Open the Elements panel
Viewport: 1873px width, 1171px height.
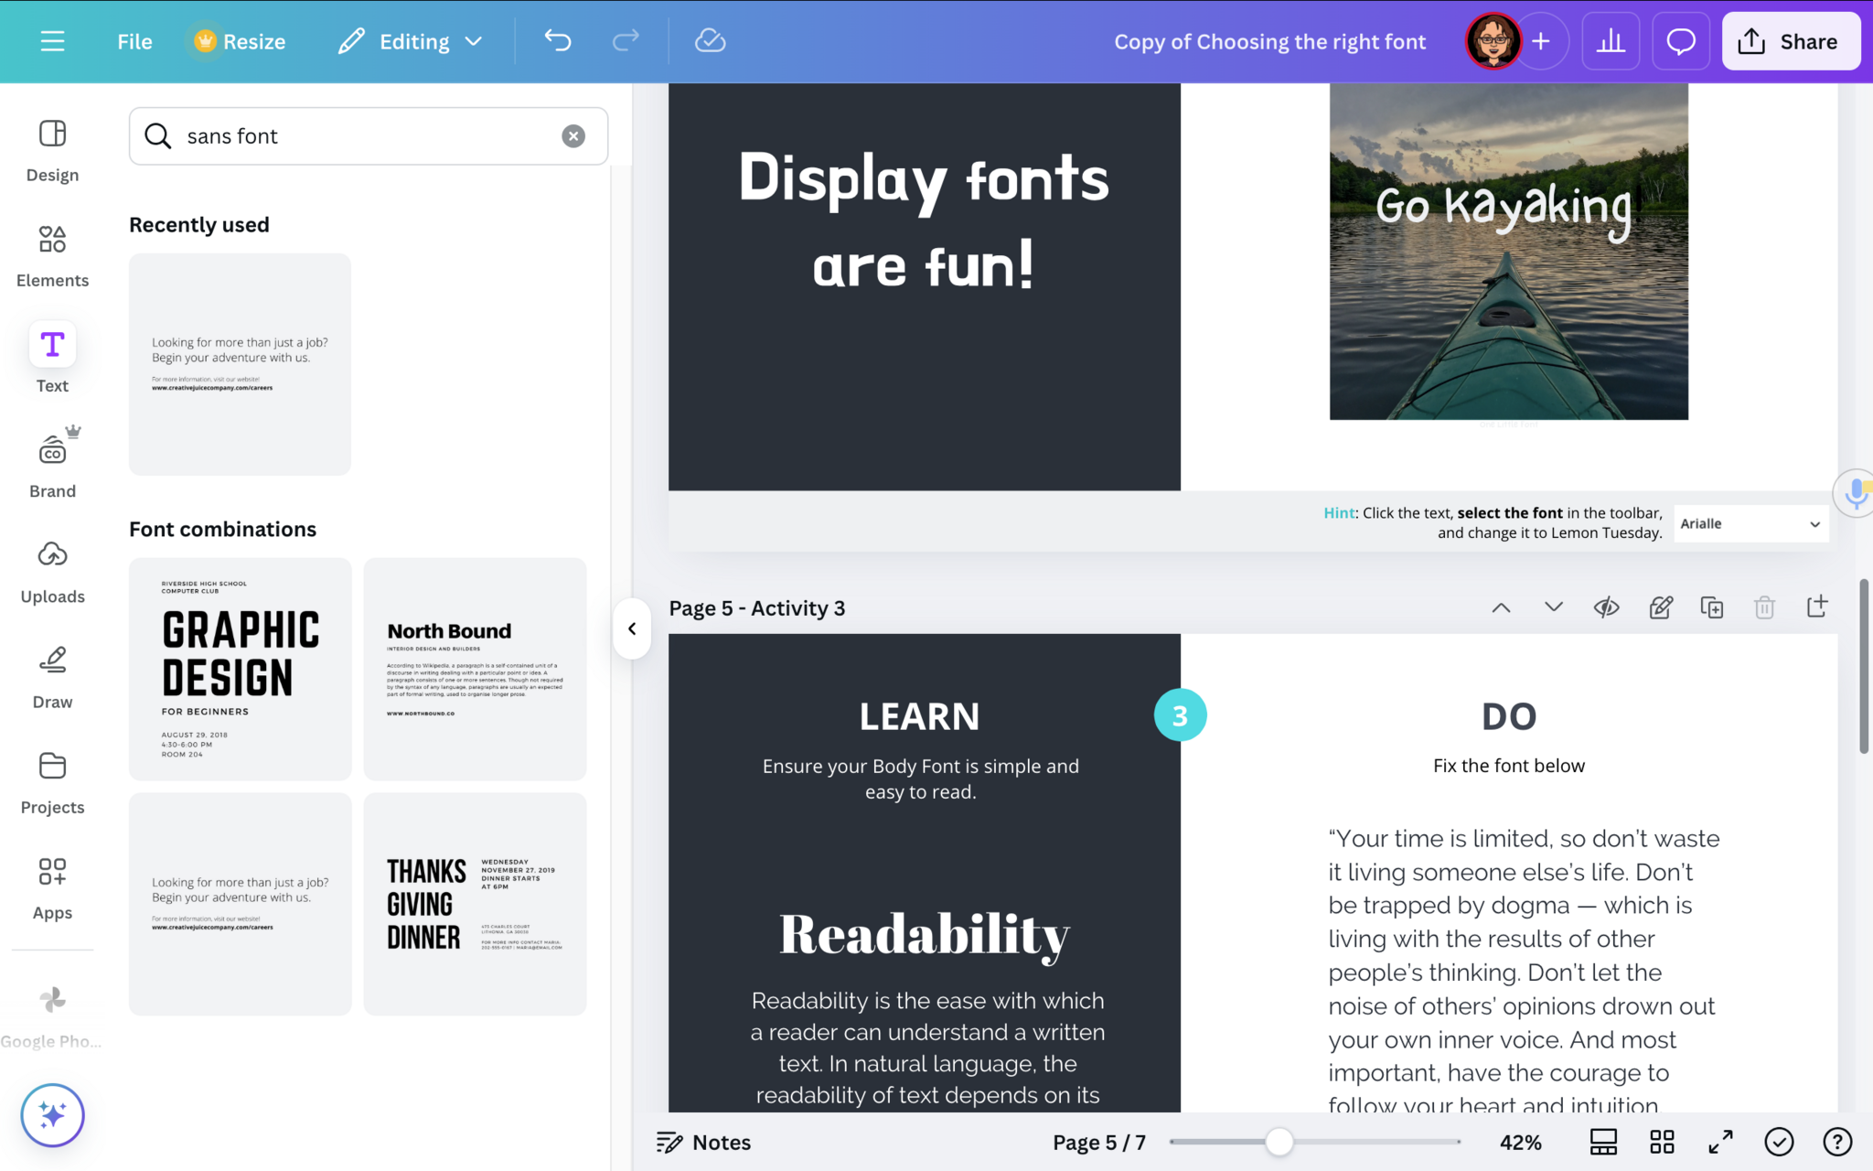[52, 256]
